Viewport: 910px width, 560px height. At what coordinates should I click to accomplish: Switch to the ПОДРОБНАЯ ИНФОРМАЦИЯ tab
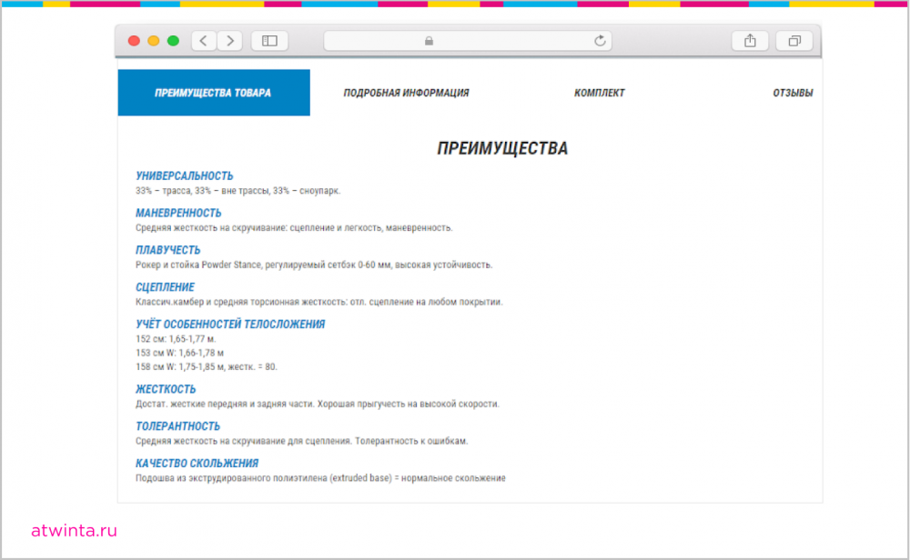click(x=406, y=93)
